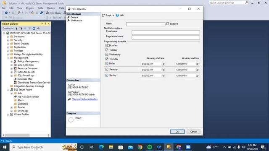Image resolution: width=269 pixels, height=151 pixels.
Task: Expand the Security node
Action: click(8, 40)
